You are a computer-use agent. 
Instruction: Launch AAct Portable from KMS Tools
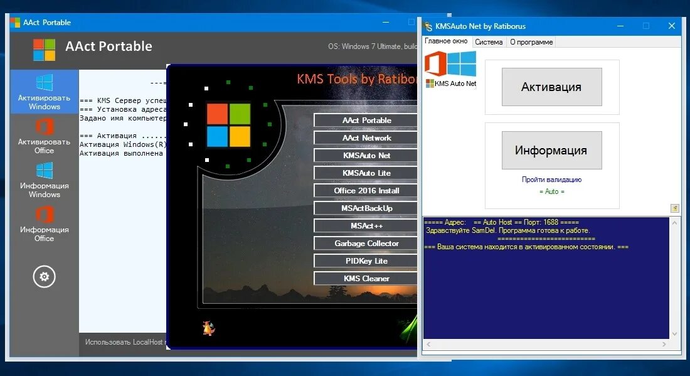[x=366, y=120]
